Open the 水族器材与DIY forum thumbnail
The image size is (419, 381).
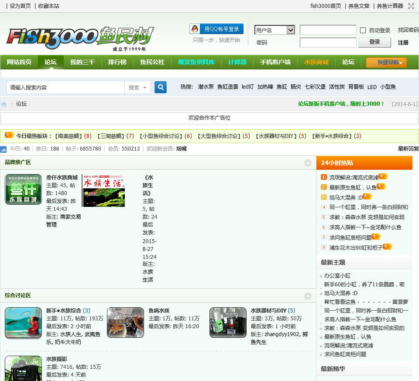coord(228,323)
